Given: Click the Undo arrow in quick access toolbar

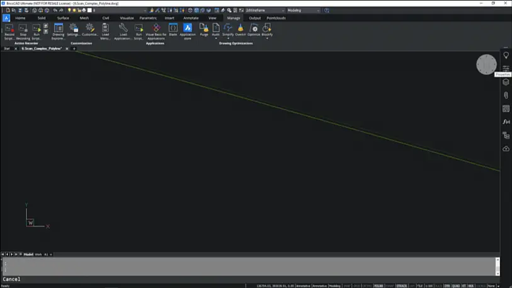Looking at the screenshot, I should click(55, 11).
